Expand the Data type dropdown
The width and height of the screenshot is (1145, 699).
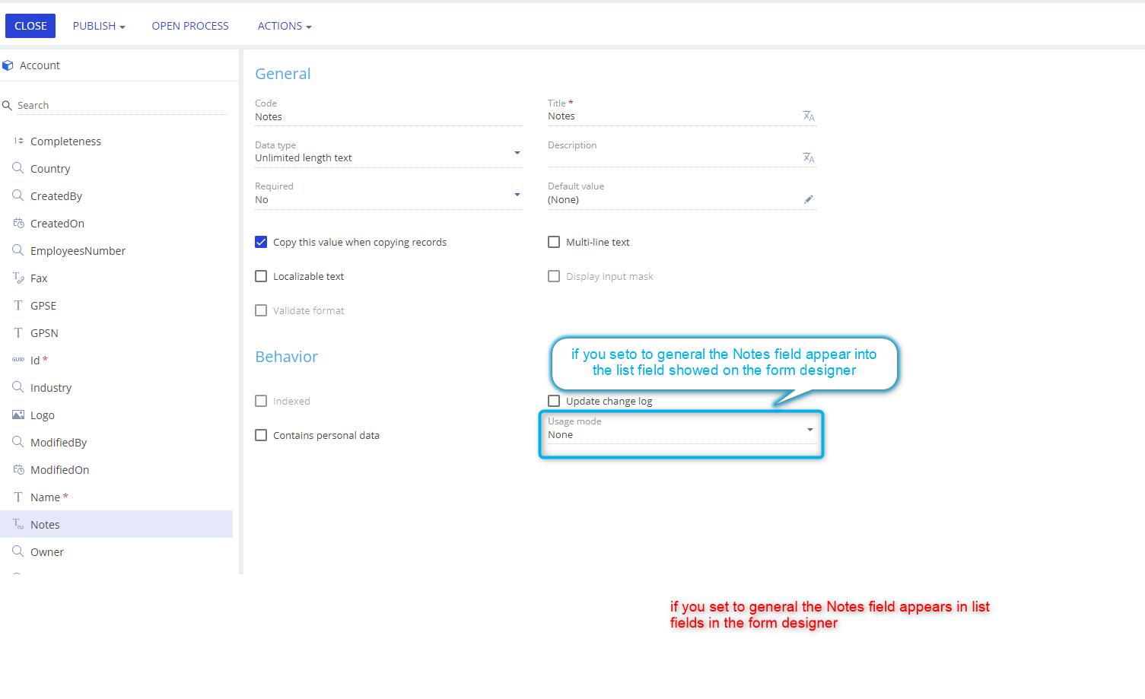tap(517, 153)
